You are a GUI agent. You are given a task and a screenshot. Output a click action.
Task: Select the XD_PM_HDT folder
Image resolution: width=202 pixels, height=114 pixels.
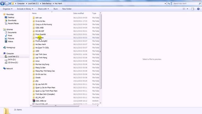pyautogui.click(x=40, y=98)
